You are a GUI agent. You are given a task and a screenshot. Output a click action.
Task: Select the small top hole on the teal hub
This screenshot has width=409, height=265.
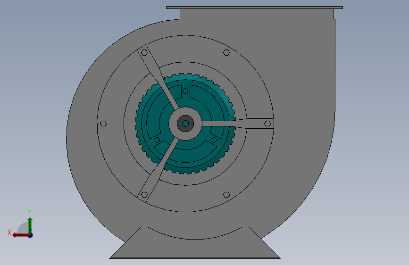[185, 91]
